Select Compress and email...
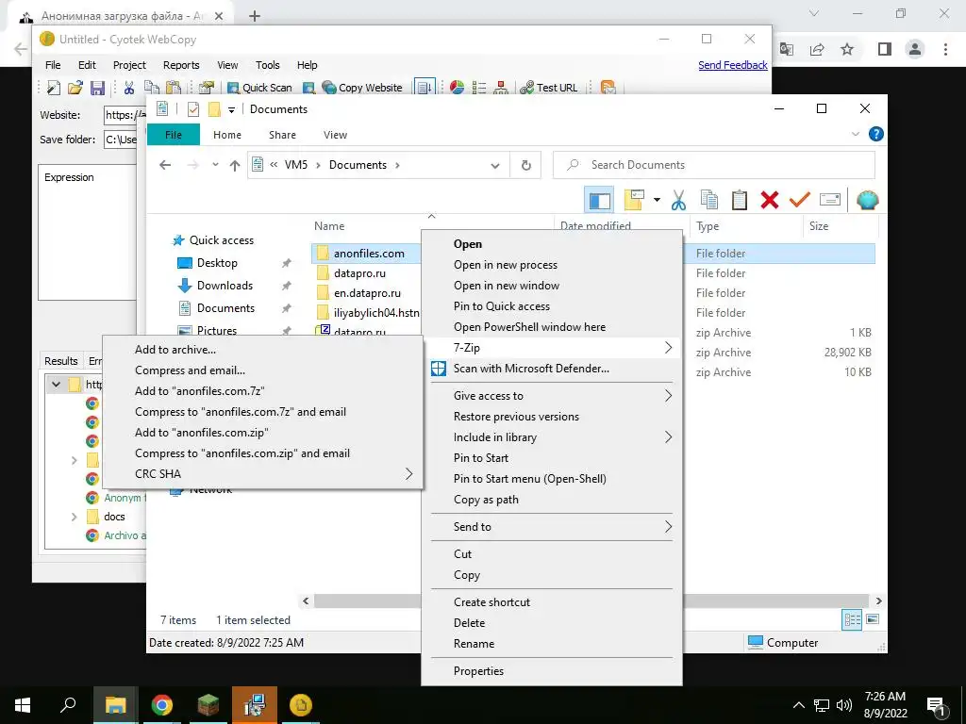This screenshot has width=966, height=724. point(262,370)
